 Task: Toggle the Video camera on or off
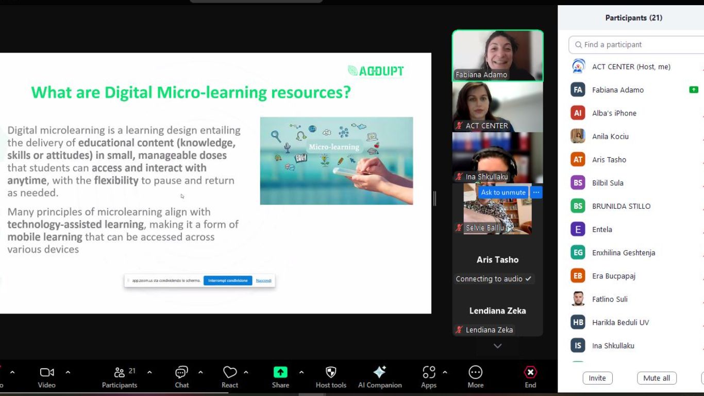47,372
